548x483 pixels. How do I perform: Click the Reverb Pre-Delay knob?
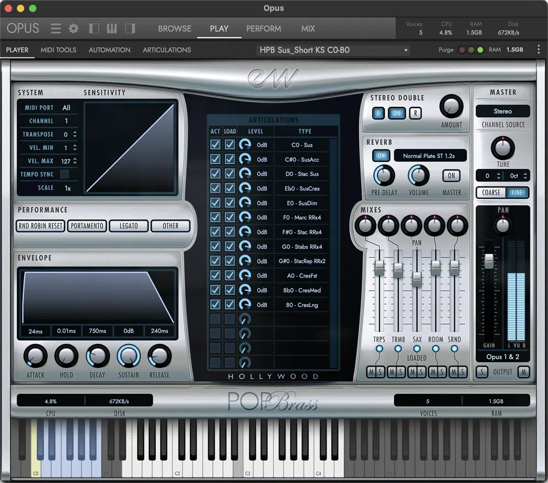pos(384,175)
